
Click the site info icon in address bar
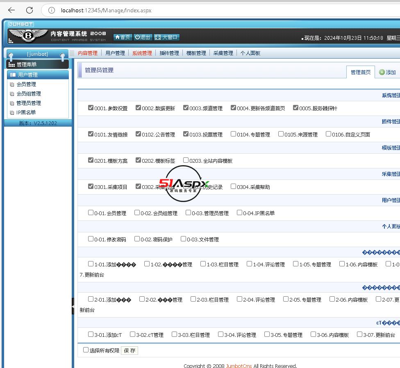tap(52, 10)
